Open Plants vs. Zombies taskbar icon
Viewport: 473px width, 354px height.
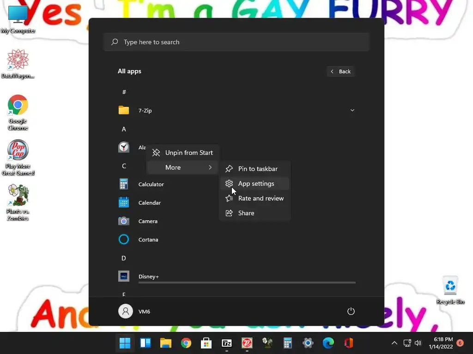coord(267,343)
